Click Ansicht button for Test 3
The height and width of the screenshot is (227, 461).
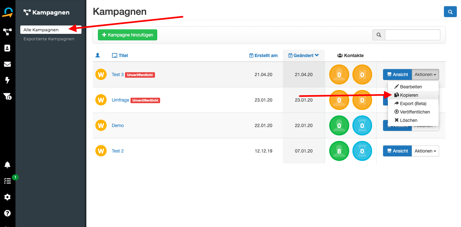tap(398, 74)
